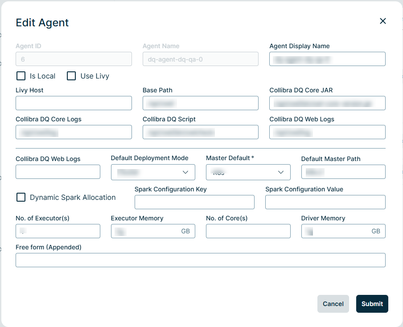The image size is (403, 327).
Task: Click the Collibra DQ Core JAR field
Action: 327,103
